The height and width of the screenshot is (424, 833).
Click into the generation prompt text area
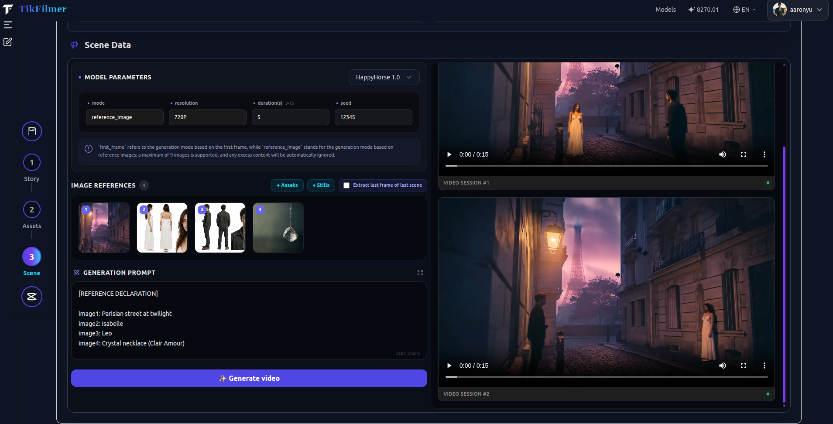tap(249, 321)
